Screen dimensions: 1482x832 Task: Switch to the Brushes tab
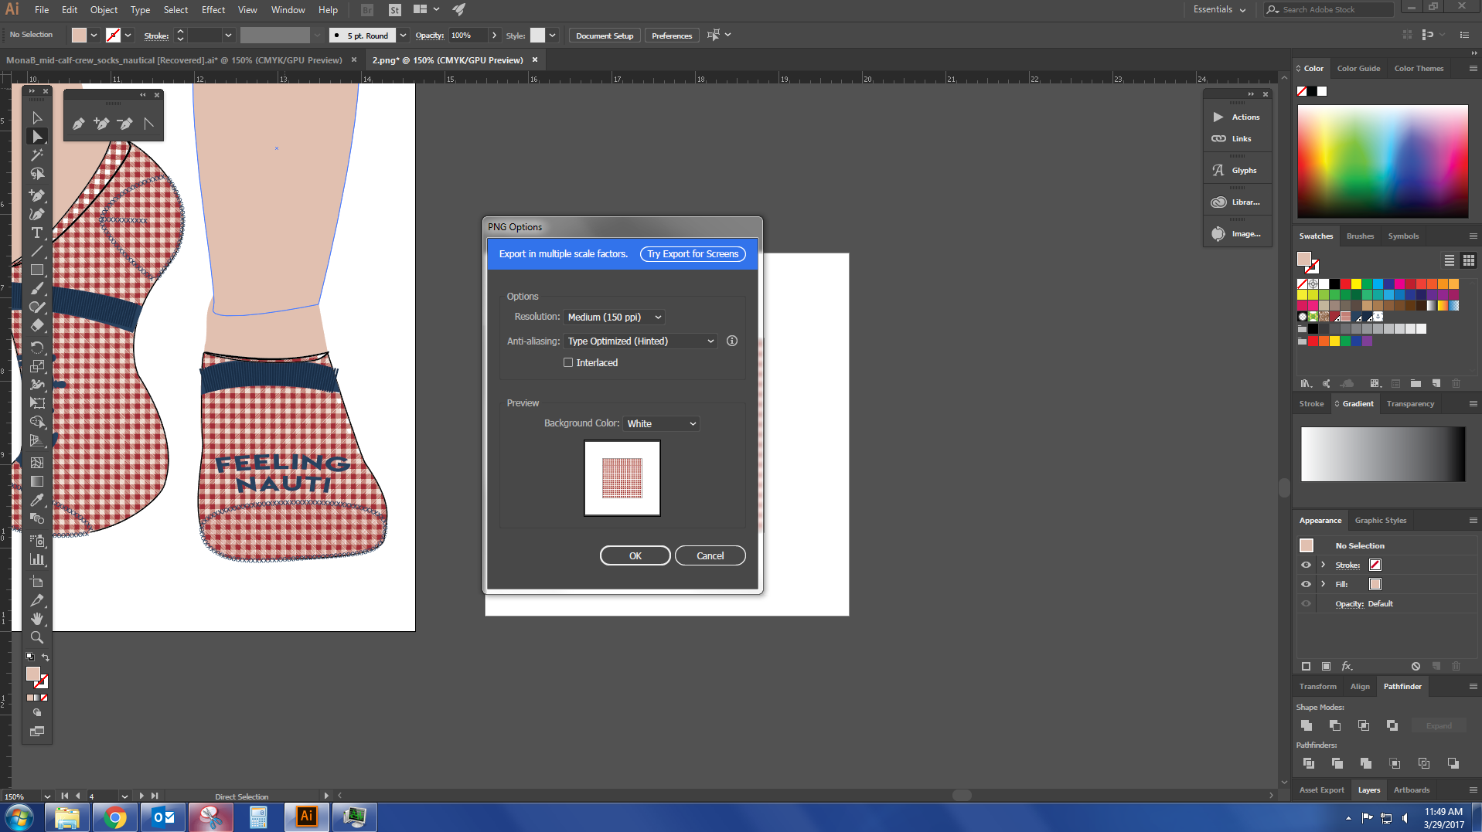pyautogui.click(x=1359, y=236)
